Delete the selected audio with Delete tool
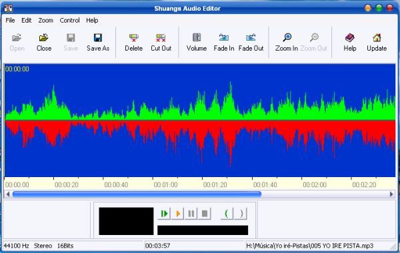The height and width of the screenshot is (253, 400). (133, 43)
